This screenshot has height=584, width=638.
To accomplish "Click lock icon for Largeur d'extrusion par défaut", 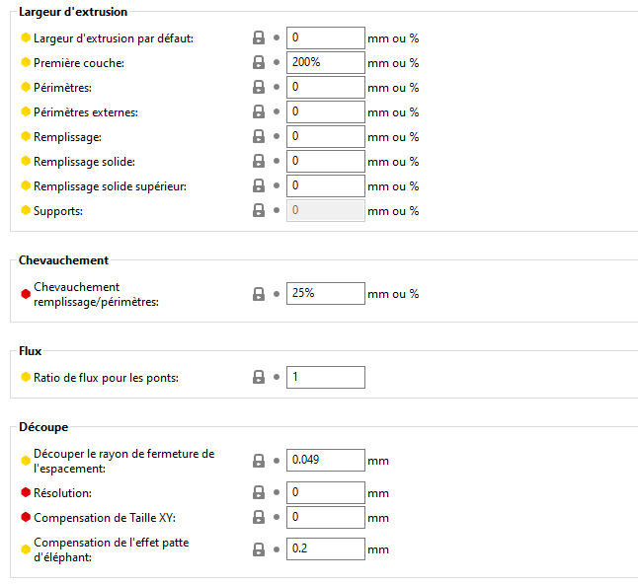I will 259,37.
